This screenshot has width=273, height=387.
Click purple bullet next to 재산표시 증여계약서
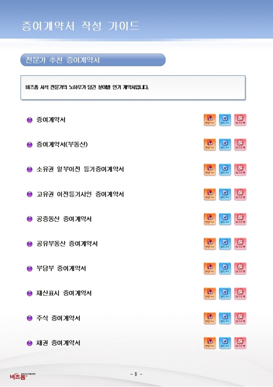(29, 294)
